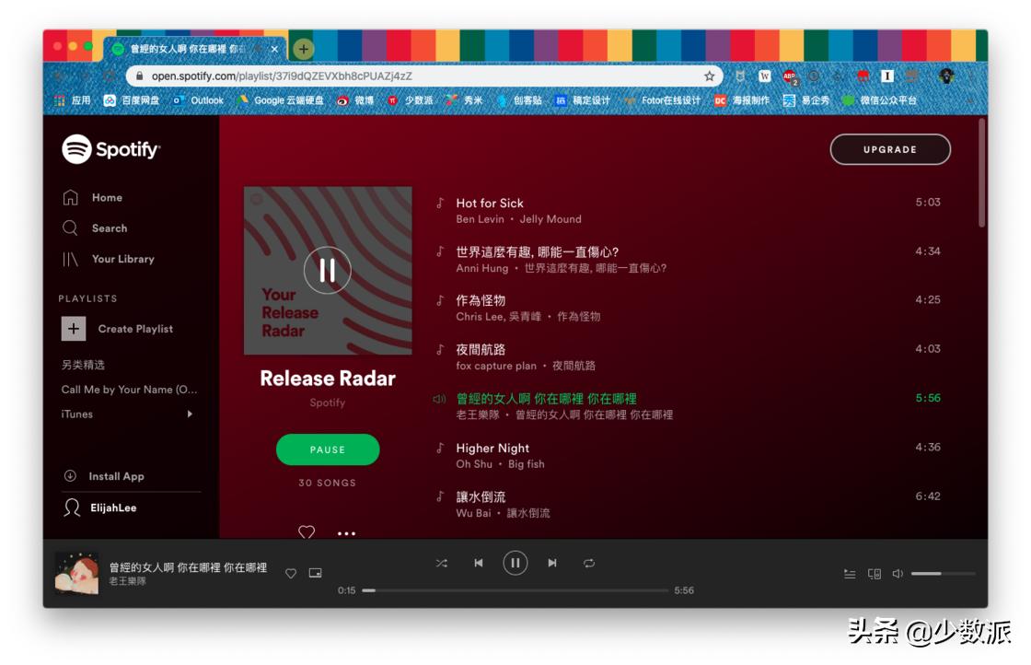Select Home in the Spotify sidebar
The height and width of the screenshot is (665, 1031).
click(106, 197)
